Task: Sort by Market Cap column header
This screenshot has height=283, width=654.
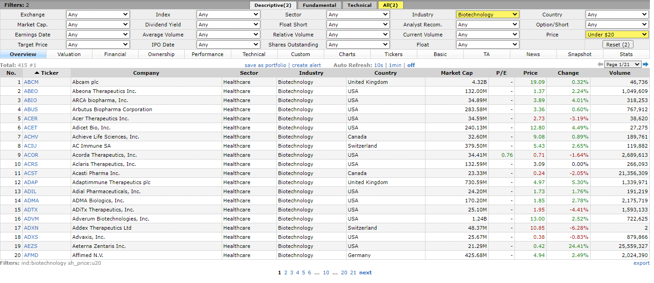Action: (457, 73)
